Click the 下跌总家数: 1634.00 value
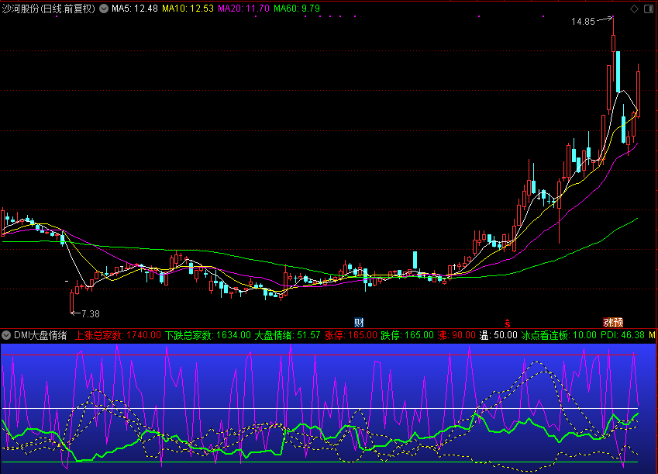The width and height of the screenshot is (658, 474). (208, 335)
